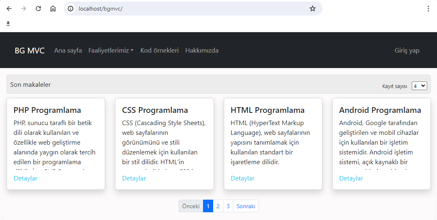437x220 pixels.
Task: Click the Giriş yap login link
Action: (x=407, y=51)
